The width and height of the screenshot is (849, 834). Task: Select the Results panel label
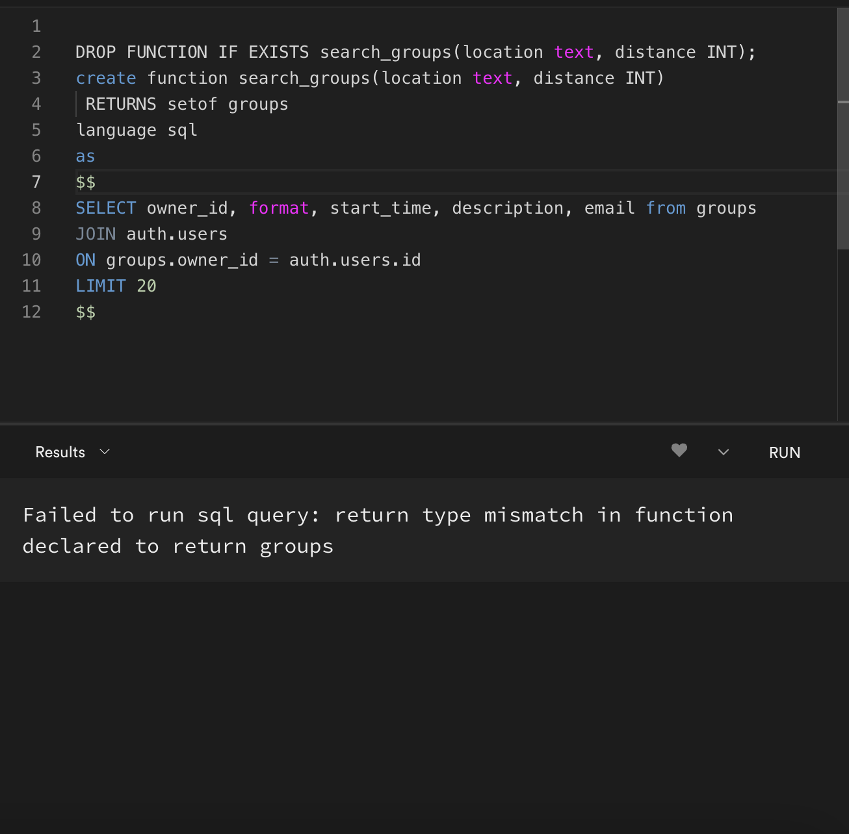pos(60,451)
